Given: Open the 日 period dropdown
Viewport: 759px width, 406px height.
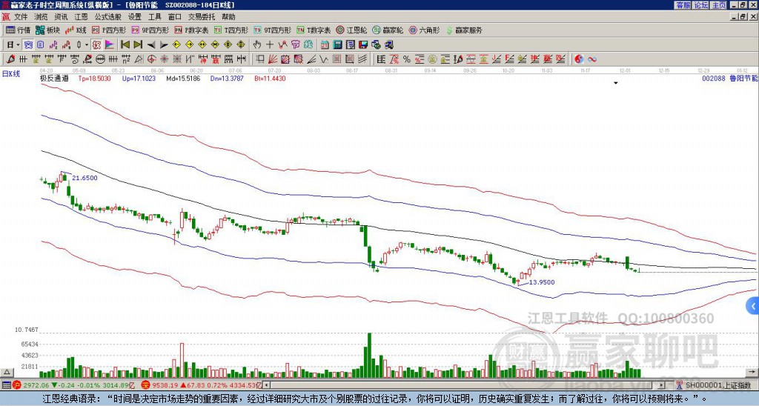Looking at the screenshot, I should [x=13, y=45].
